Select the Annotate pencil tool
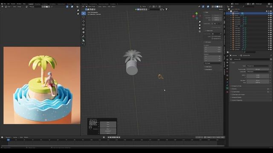 pyautogui.click(x=84, y=37)
